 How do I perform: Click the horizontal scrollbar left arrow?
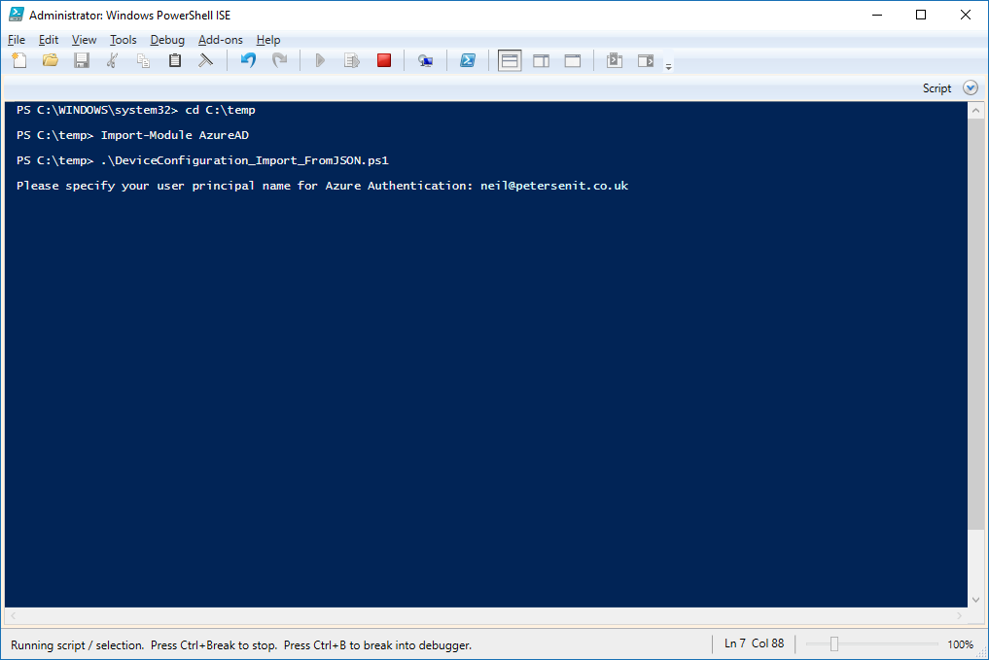[13, 615]
